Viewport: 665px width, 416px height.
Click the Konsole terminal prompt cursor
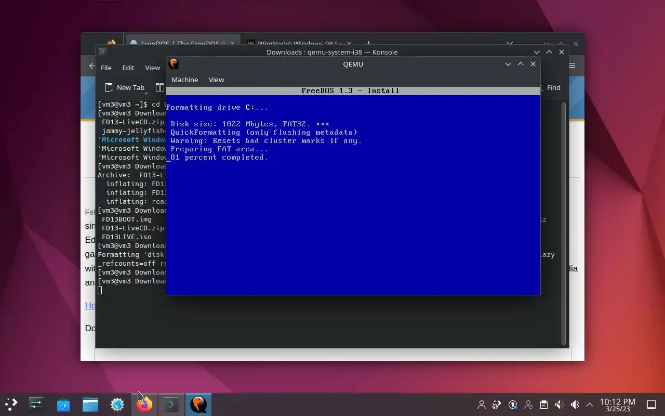[100, 290]
